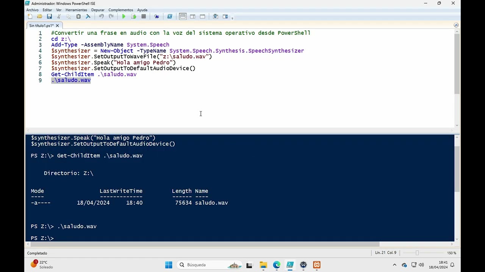Open the notifications bell icon
This screenshot has width=485, height=272.
click(x=452, y=265)
